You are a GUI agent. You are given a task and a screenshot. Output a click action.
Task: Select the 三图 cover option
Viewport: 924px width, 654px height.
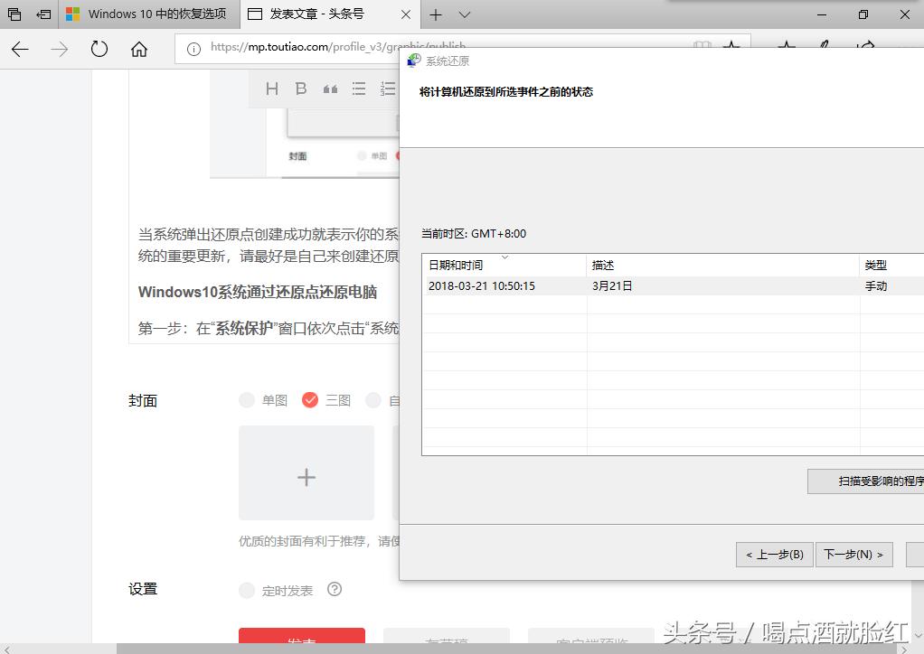[x=312, y=400]
